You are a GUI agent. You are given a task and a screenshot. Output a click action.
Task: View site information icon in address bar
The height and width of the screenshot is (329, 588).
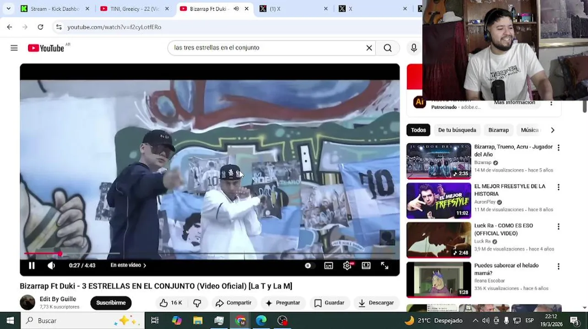coord(59,27)
